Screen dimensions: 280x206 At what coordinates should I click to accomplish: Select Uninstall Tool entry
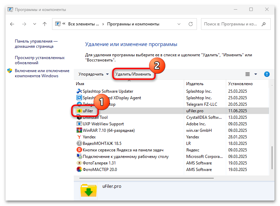coord(95,117)
